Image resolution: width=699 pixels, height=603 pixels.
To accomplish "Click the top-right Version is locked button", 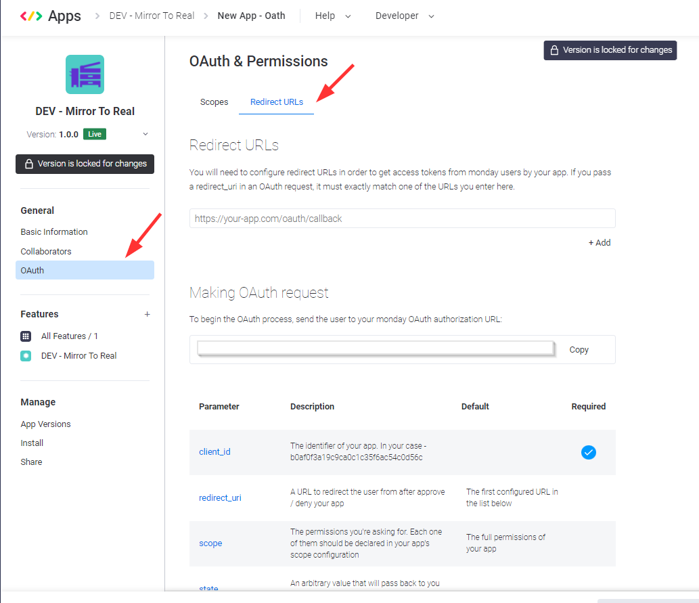I will tap(610, 50).
